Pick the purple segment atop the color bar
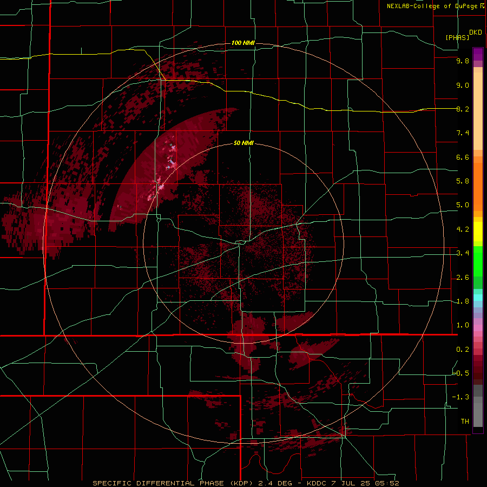This screenshot has height=487, width=487. [478, 54]
